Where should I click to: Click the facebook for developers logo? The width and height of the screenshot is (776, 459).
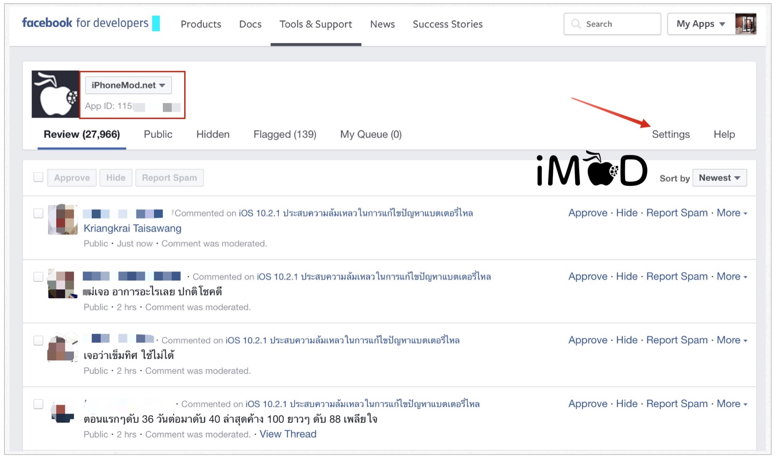point(85,23)
